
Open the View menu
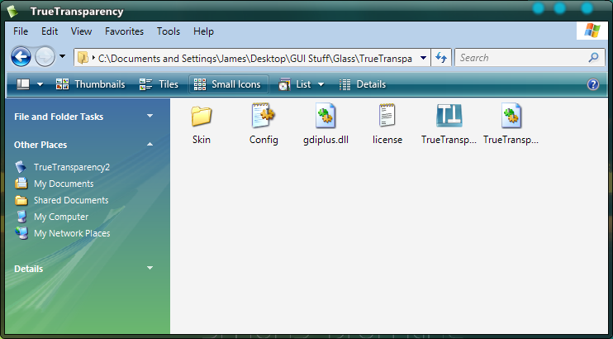click(81, 31)
